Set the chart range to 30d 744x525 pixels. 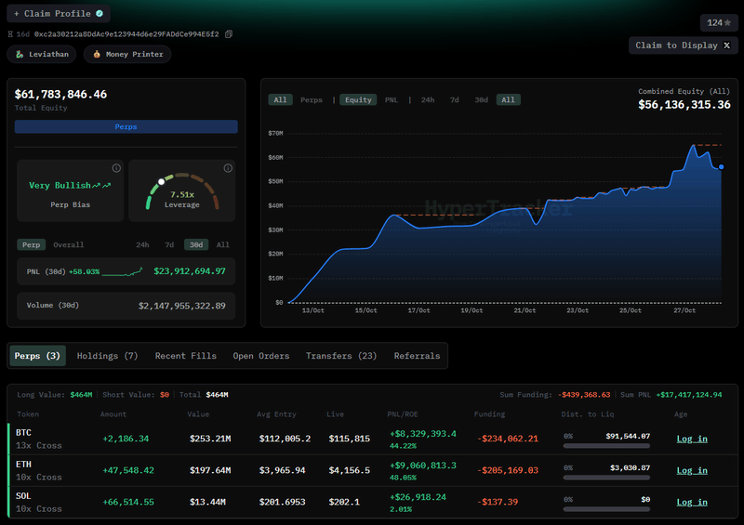[481, 99]
